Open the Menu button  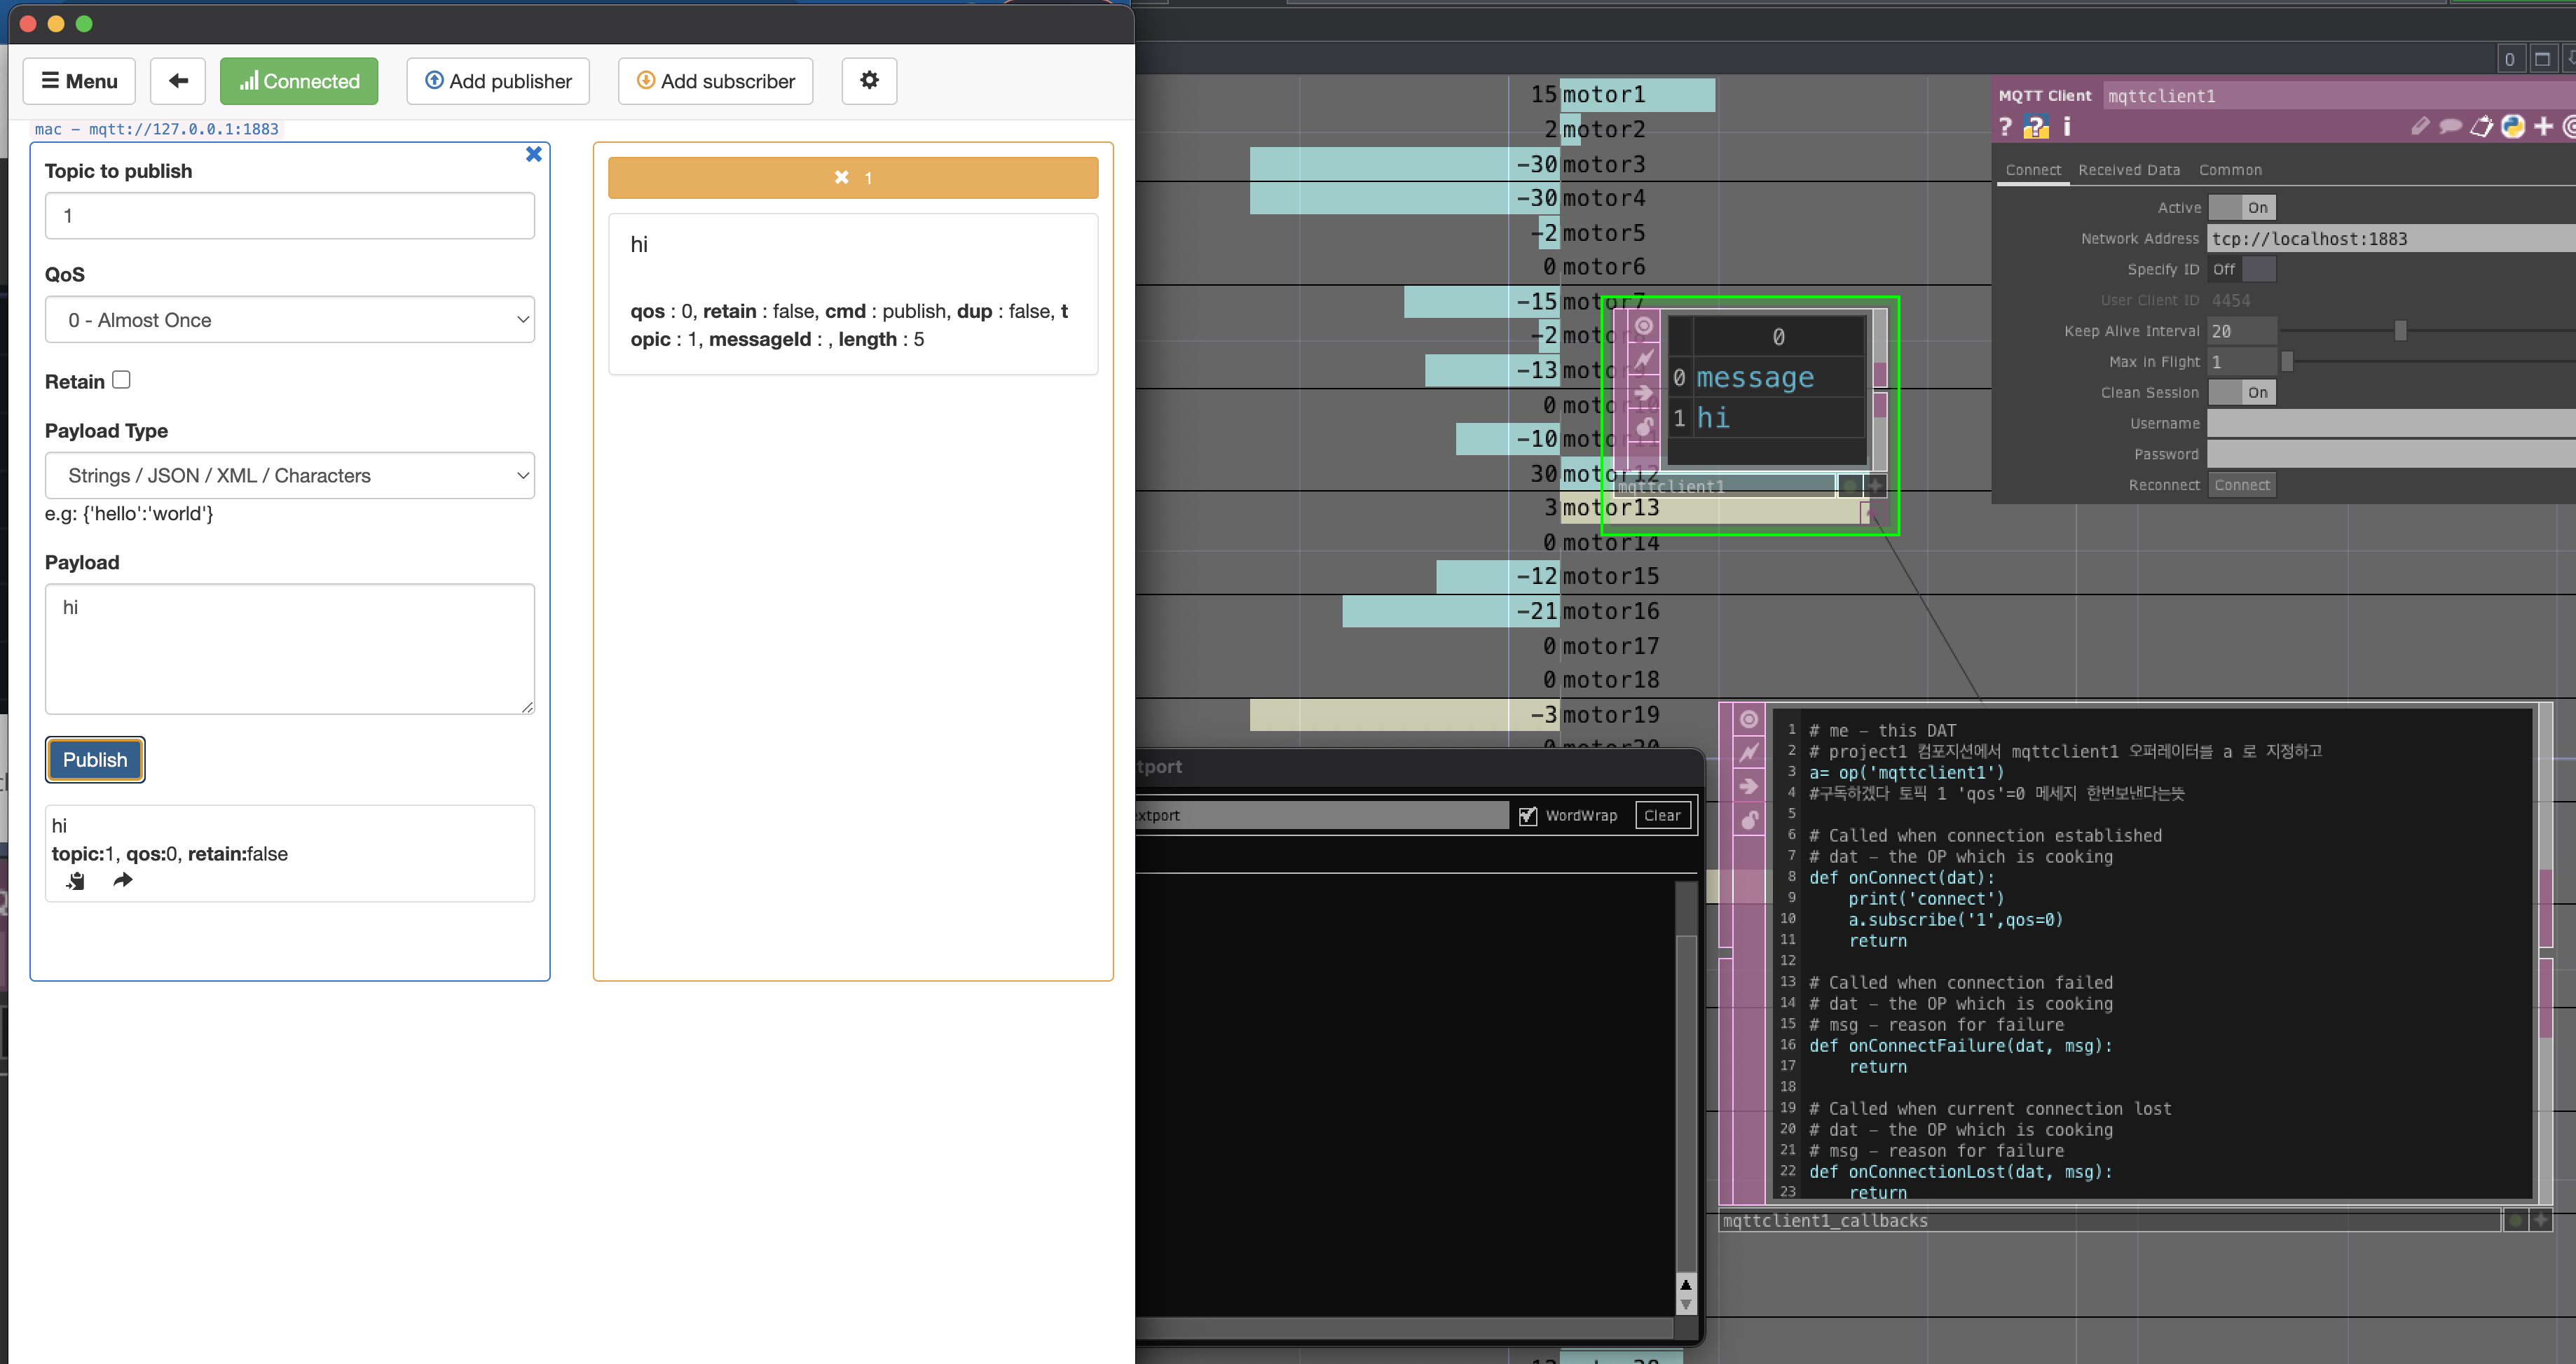pos(79,81)
